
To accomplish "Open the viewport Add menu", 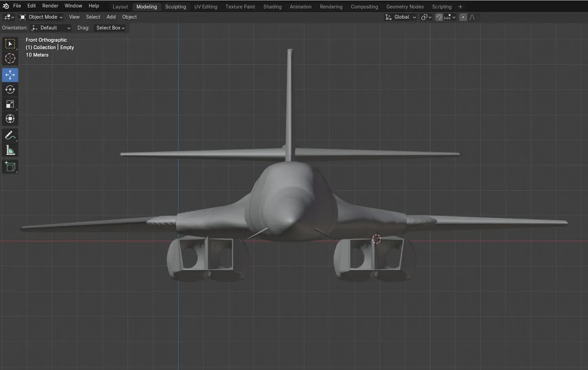I will click(x=111, y=17).
